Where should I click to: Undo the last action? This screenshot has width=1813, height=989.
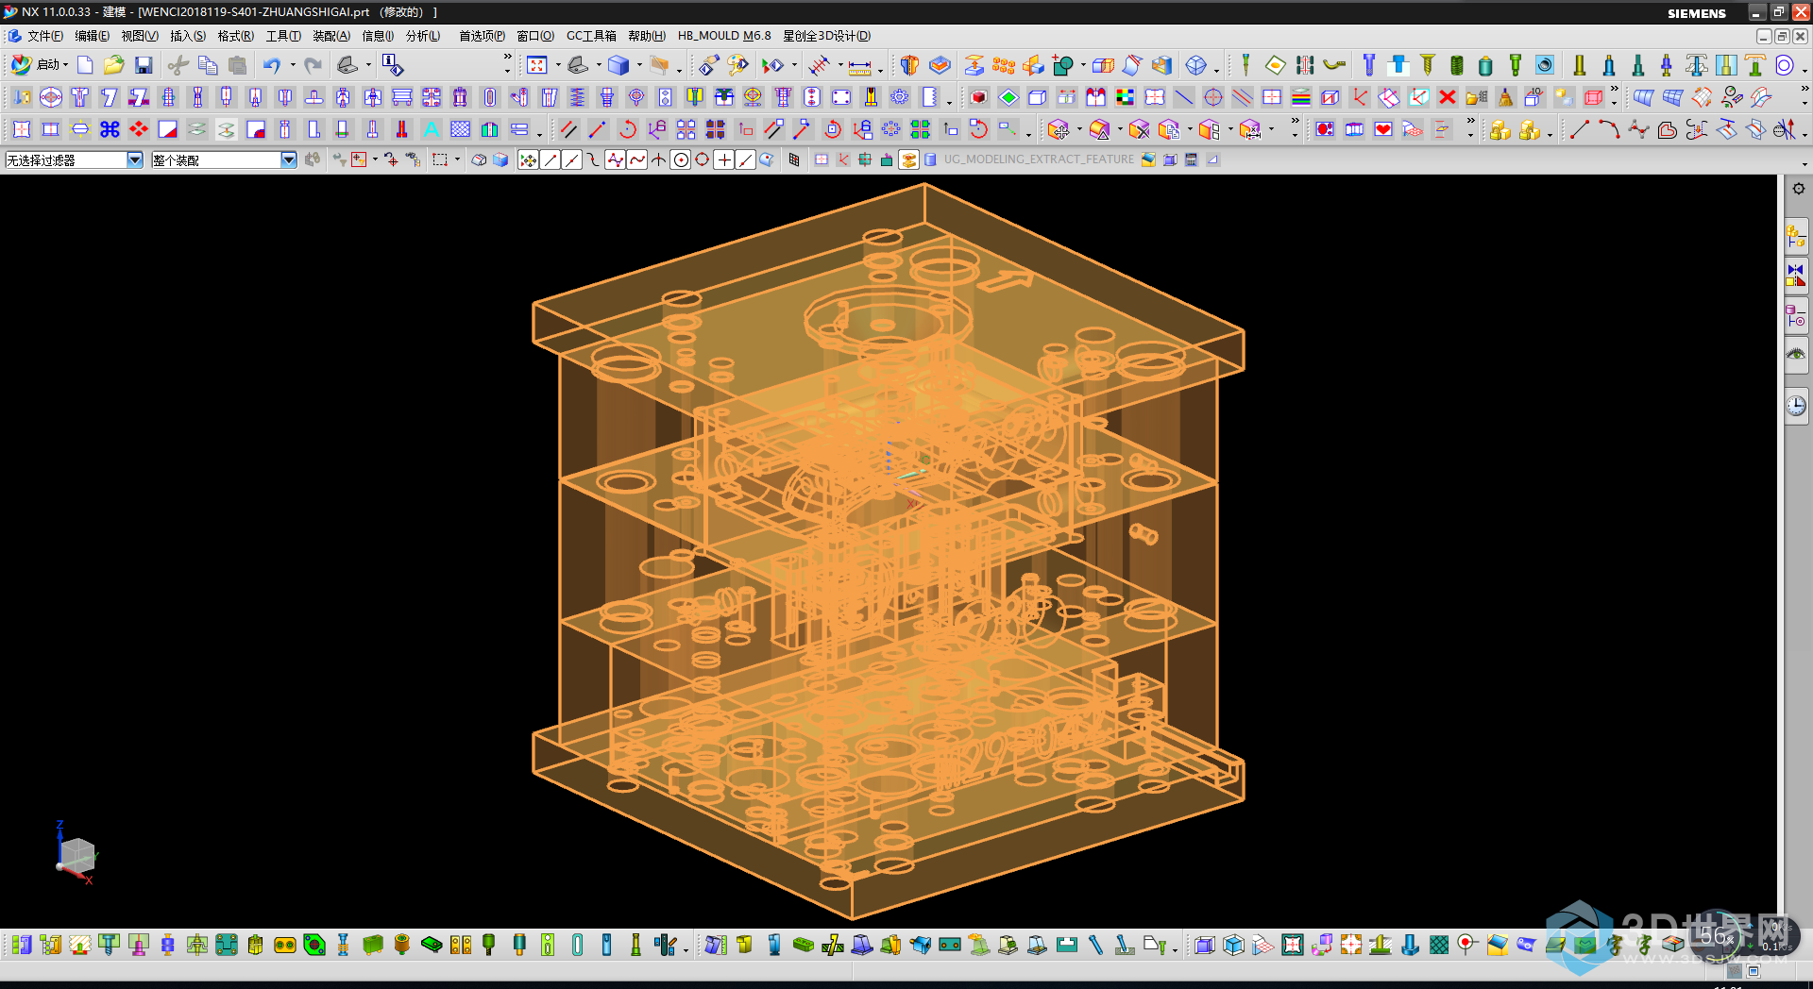(272, 65)
